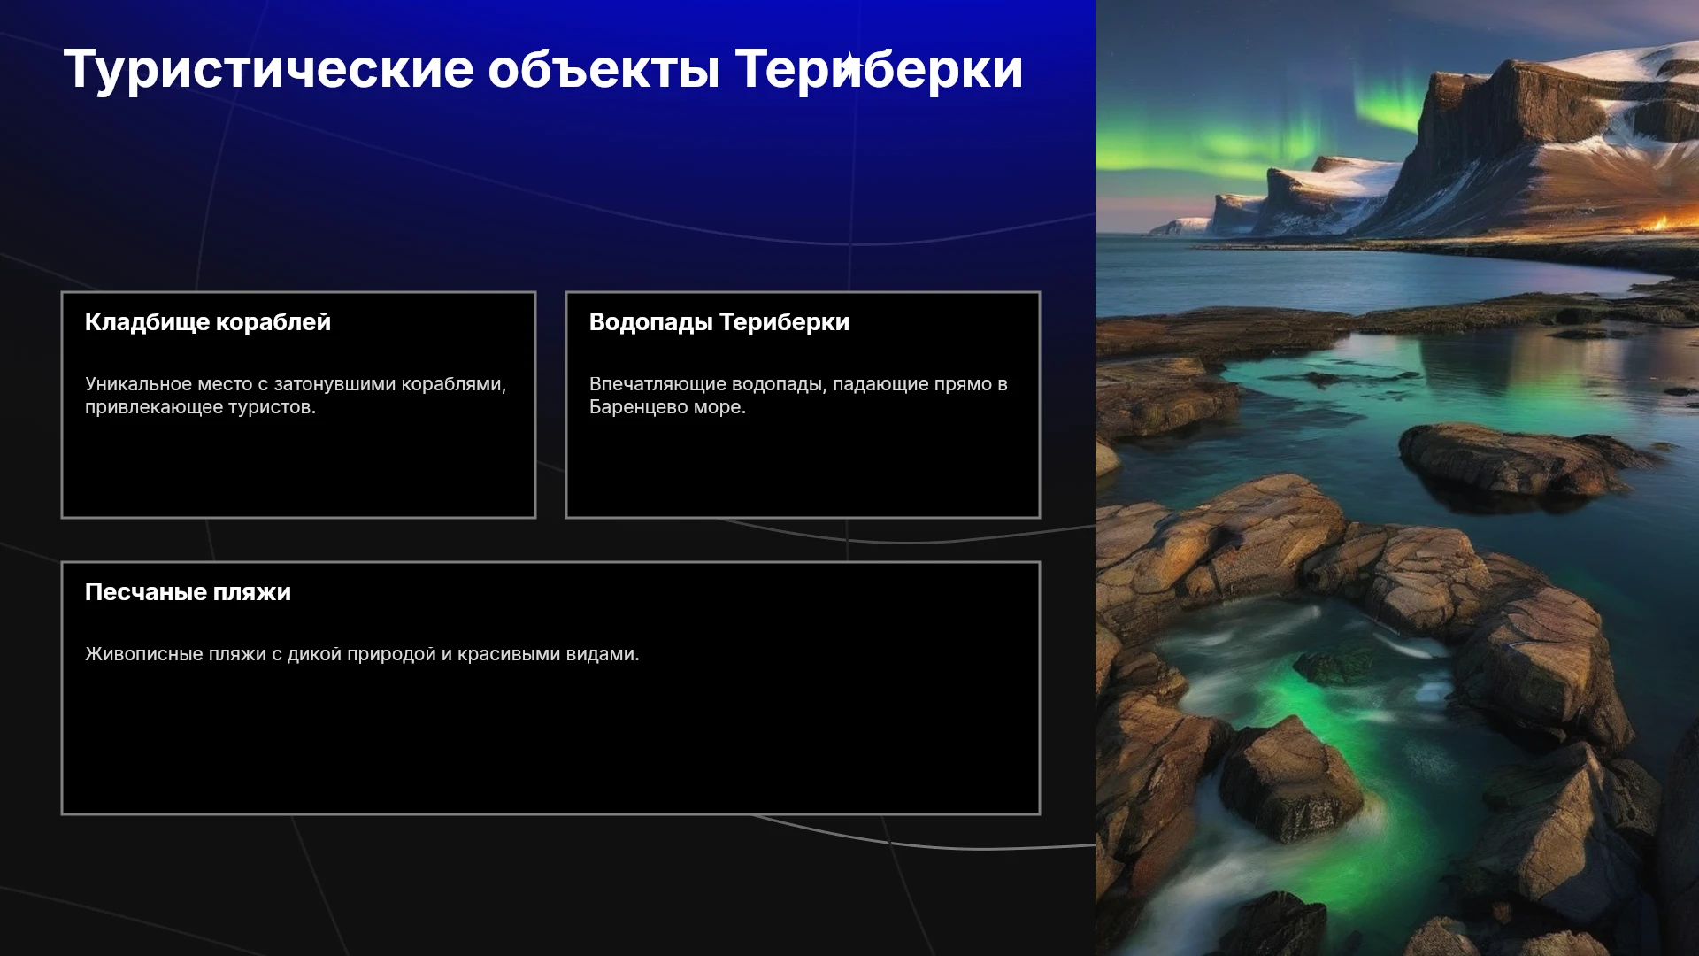This screenshot has width=1699, height=956.
Task: Click the description about затонувшими кораблями
Action: click(x=296, y=396)
